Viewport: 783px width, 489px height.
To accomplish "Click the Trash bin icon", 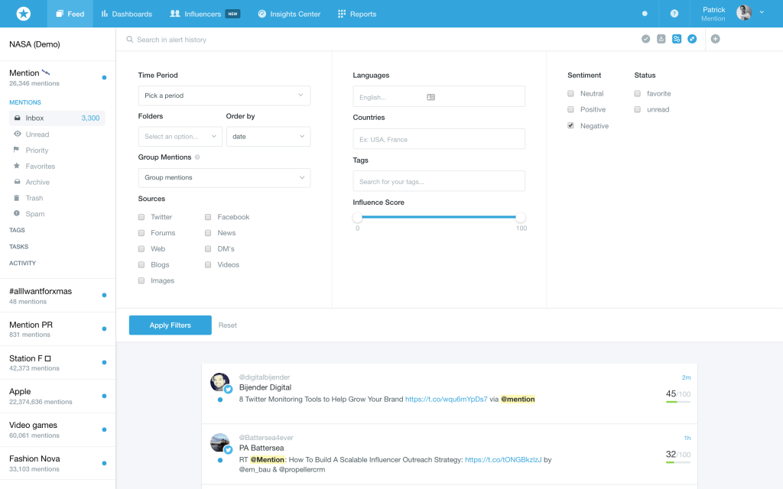I will 17,198.
